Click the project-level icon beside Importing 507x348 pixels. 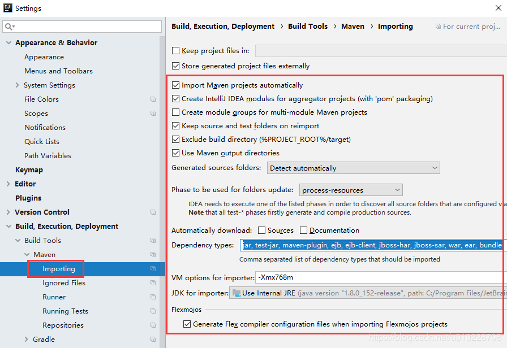click(x=153, y=268)
